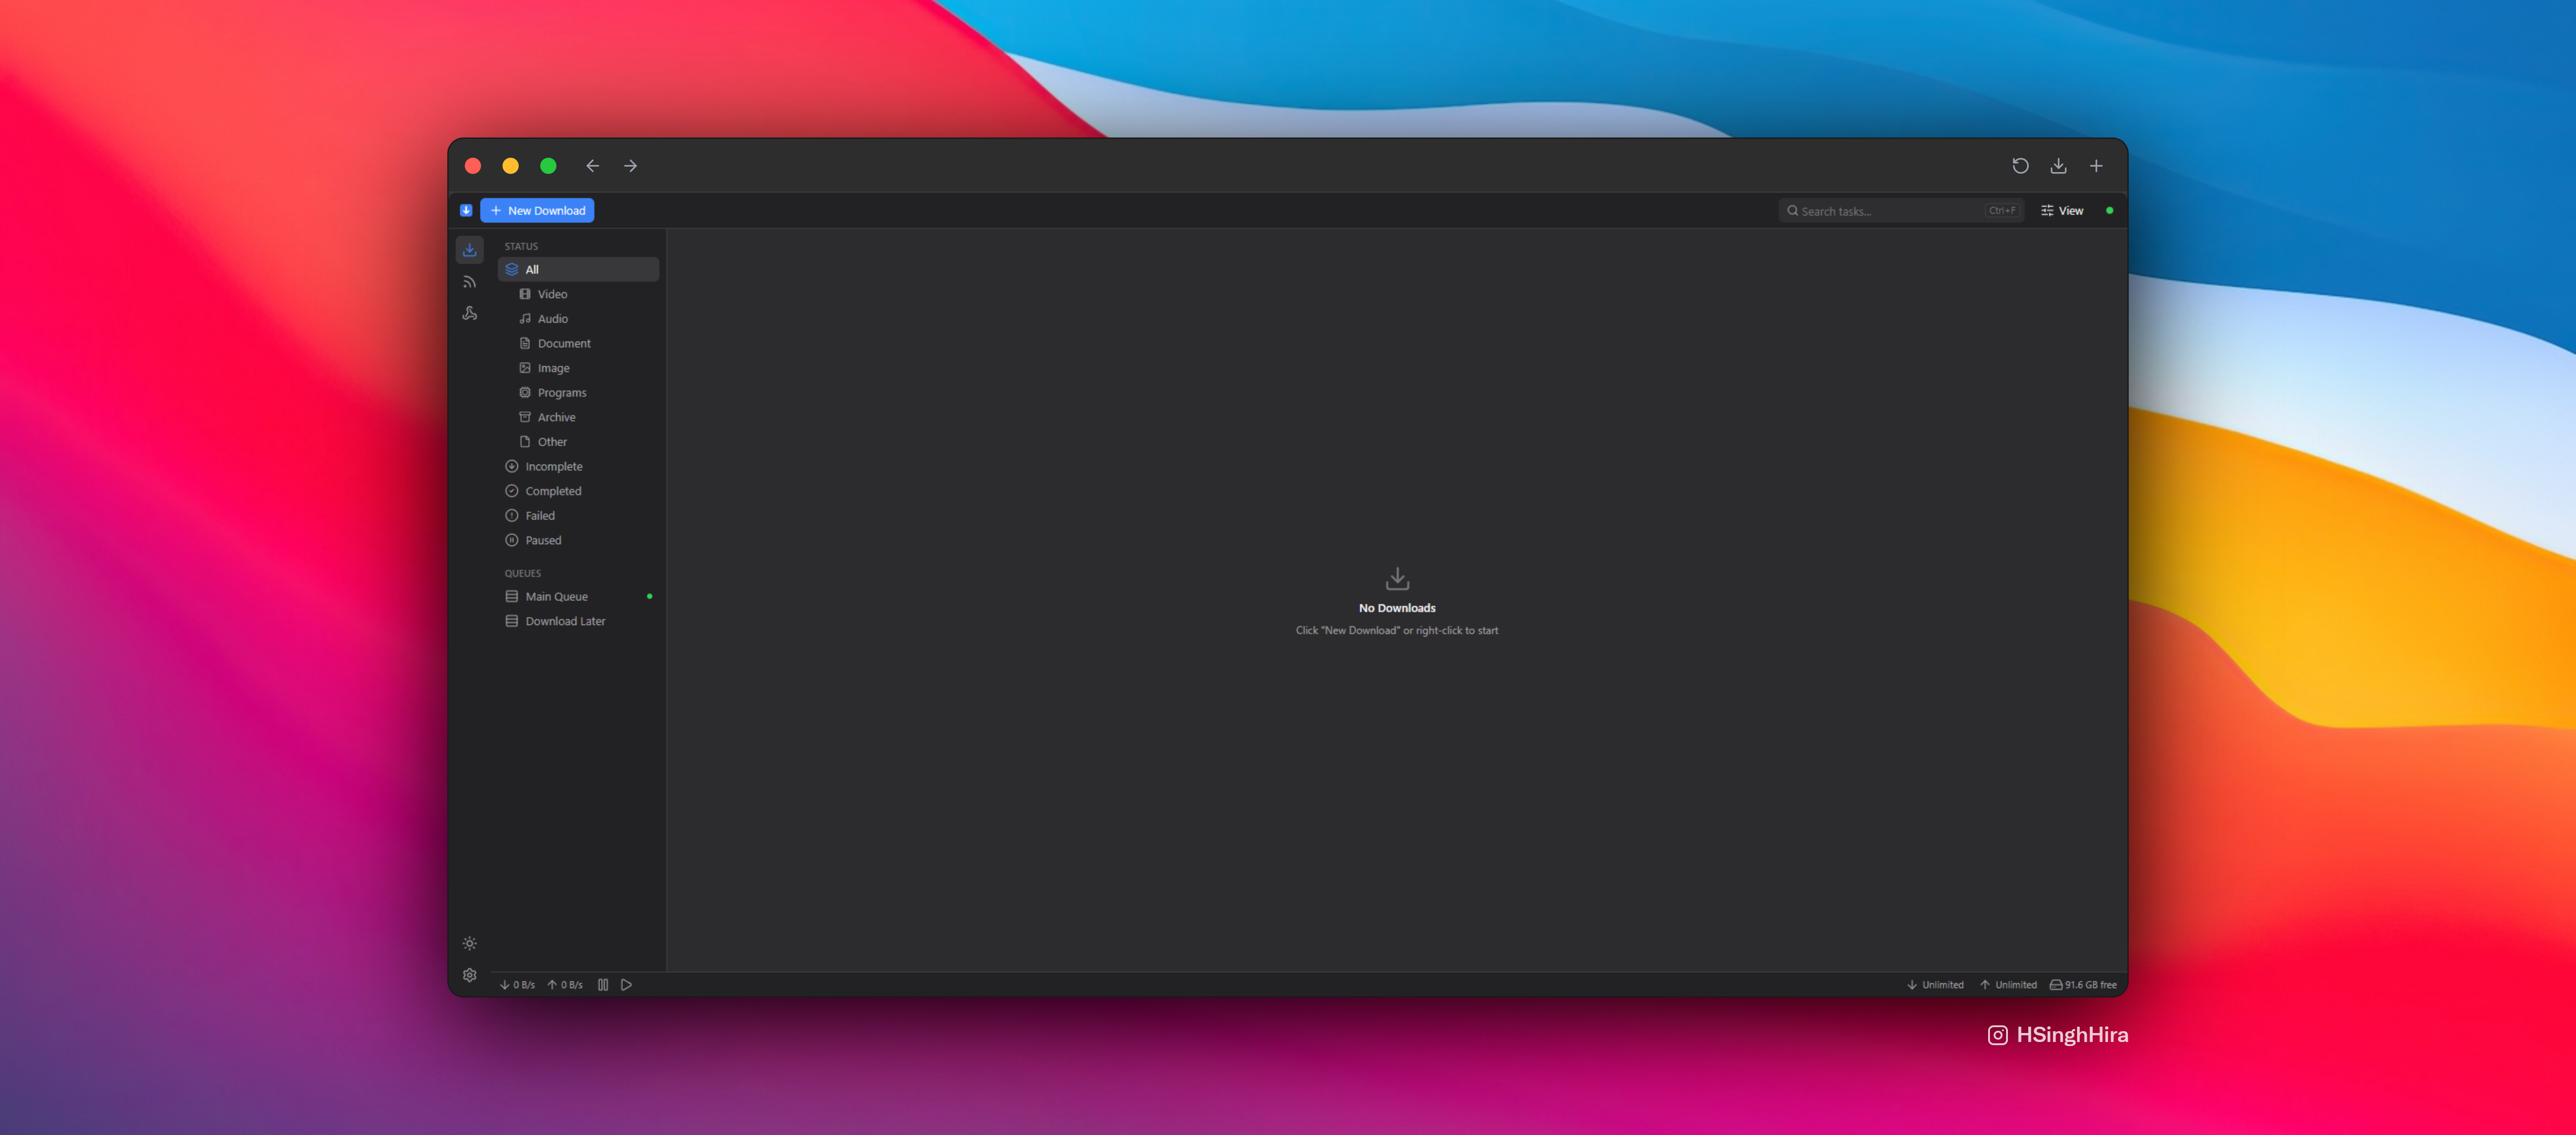Show Failed downloads
The height and width of the screenshot is (1135, 2576).
578,515
